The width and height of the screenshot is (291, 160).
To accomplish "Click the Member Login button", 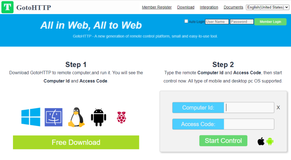I will [270, 22].
